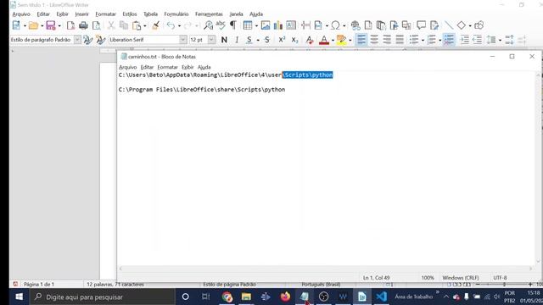Click Português (Brasil) language in status bar
Viewport: 543px width, 305px height.
321,285
